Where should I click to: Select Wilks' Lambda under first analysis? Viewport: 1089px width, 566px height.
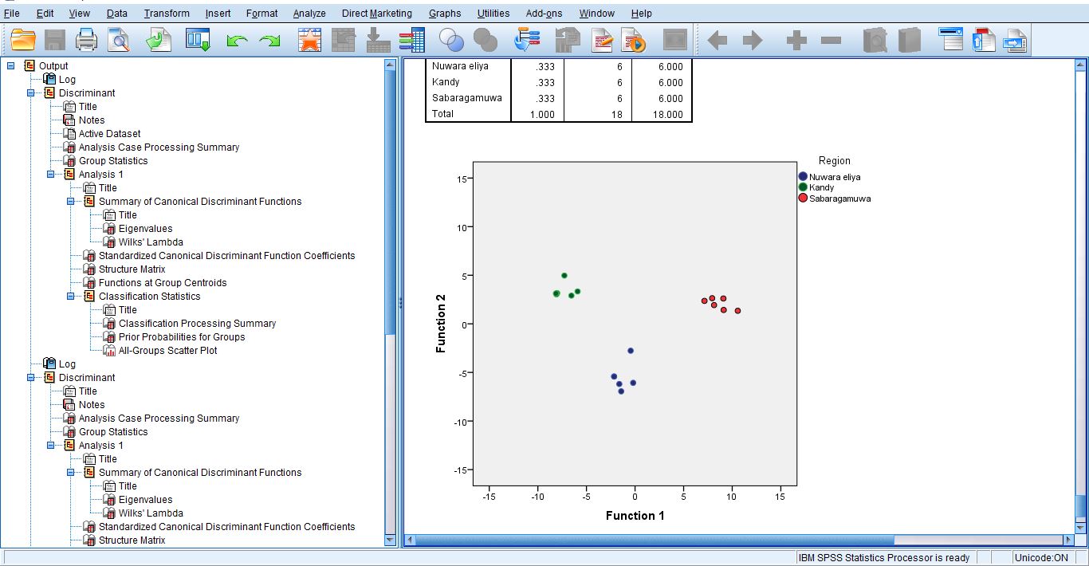point(151,242)
